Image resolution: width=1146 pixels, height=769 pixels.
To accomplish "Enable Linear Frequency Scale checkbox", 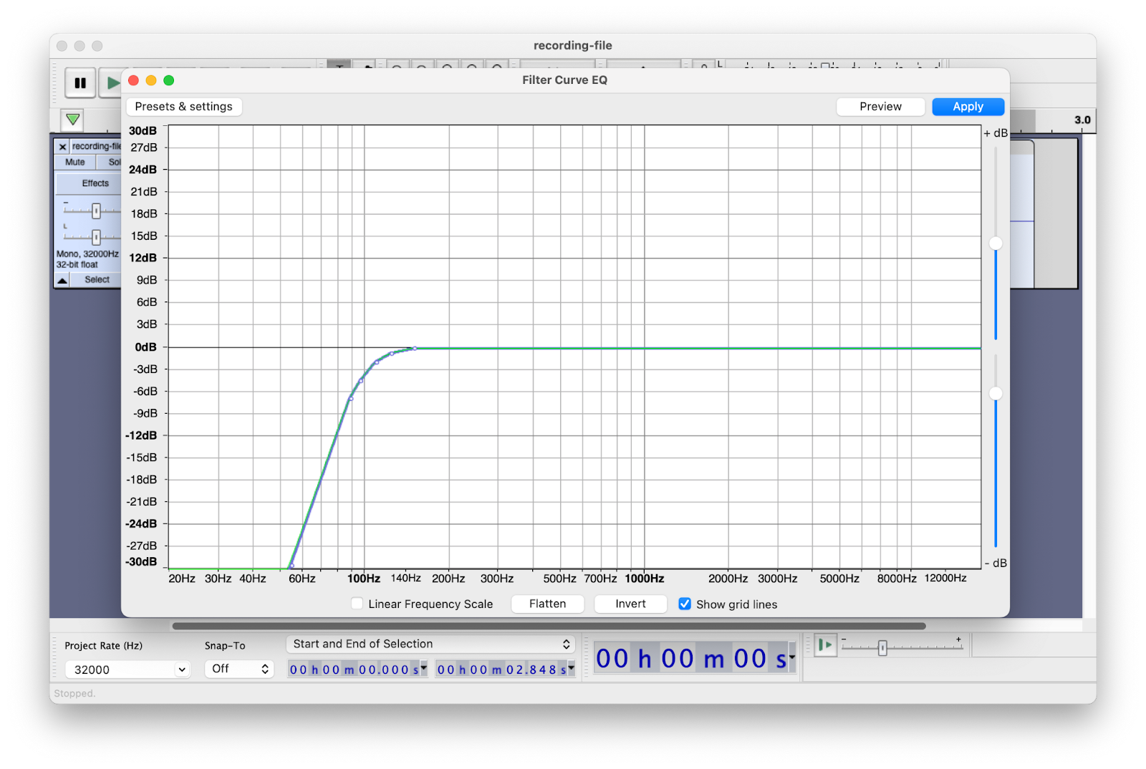I will coord(357,604).
